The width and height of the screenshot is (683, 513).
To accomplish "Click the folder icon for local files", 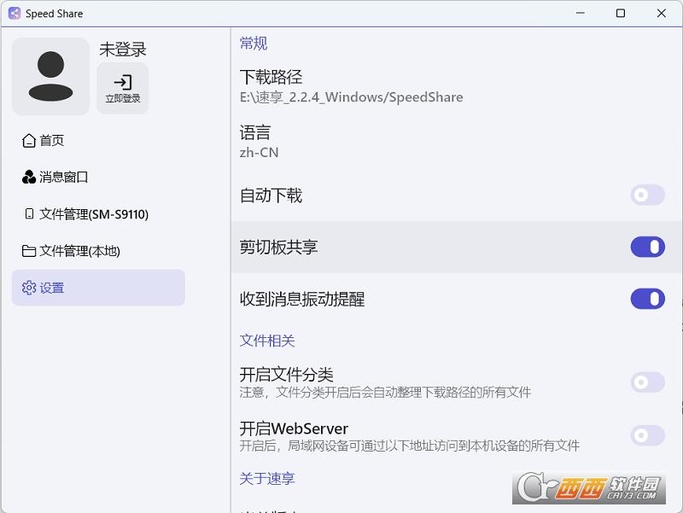I will tap(29, 251).
